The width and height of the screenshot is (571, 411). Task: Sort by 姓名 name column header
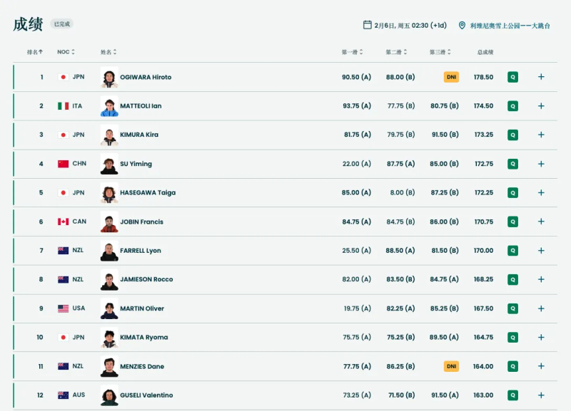108,52
